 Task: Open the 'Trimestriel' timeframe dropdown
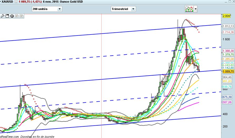coord(123,9)
